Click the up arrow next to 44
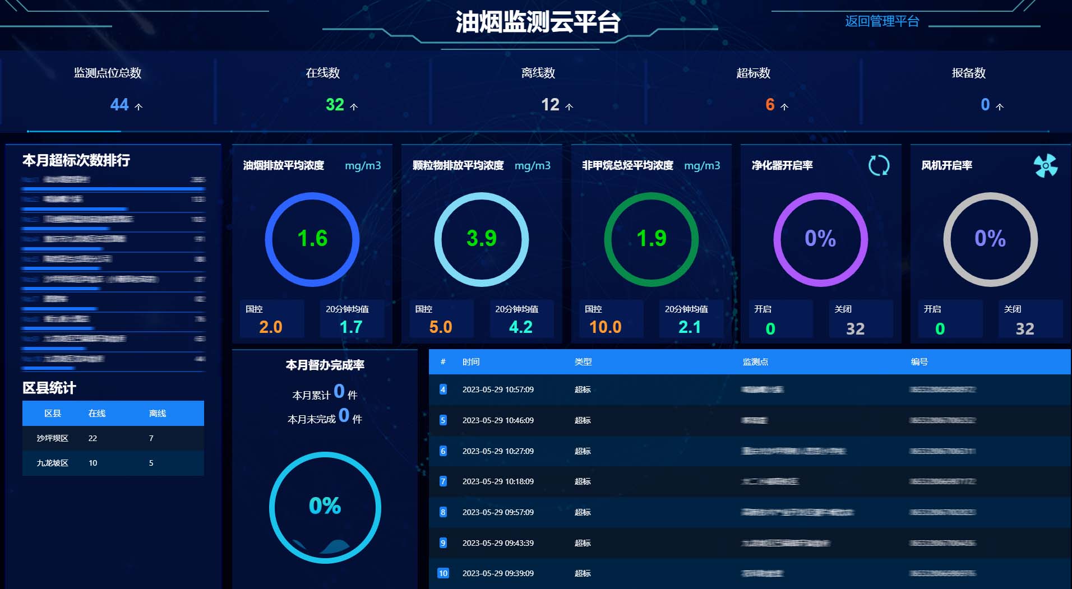The image size is (1072, 589). [138, 106]
